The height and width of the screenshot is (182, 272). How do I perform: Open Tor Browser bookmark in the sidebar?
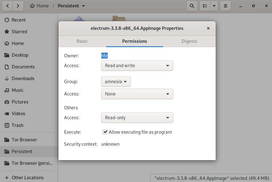(x=29, y=140)
